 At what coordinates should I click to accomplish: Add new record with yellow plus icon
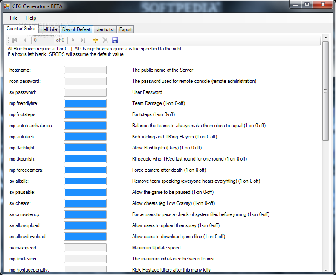coord(96,40)
